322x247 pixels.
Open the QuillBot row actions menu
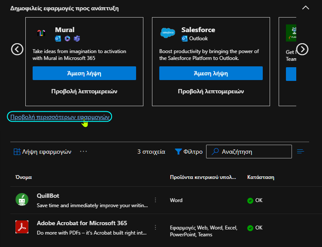point(155,200)
